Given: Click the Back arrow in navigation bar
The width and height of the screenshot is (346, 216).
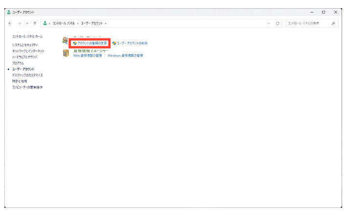Looking at the screenshot, I should coord(10,23).
